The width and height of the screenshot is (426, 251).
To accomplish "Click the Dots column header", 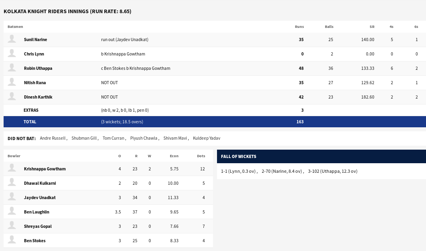I will [201, 156].
